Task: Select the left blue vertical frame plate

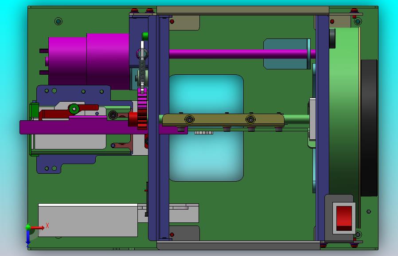Action: click(x=159, y=128)
